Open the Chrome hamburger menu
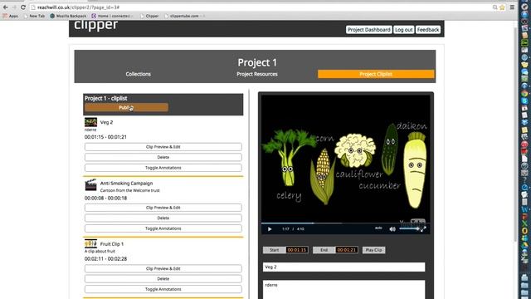 click(x=512, y=7)
